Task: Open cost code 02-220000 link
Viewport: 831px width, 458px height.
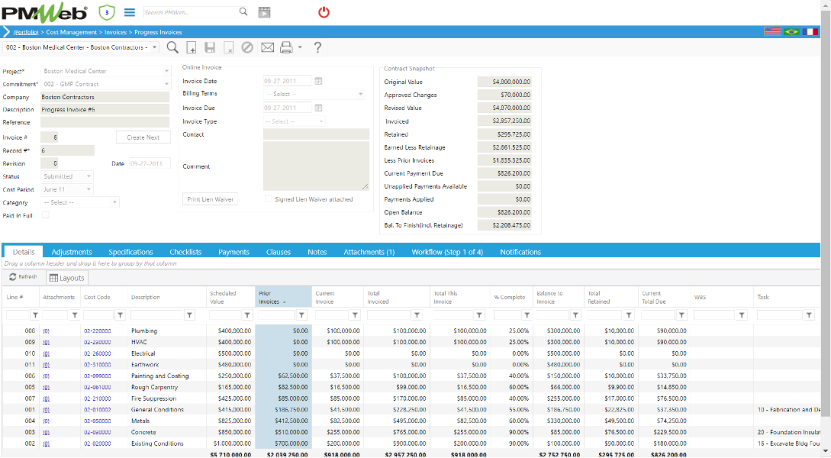Action: tap(98, 331)
